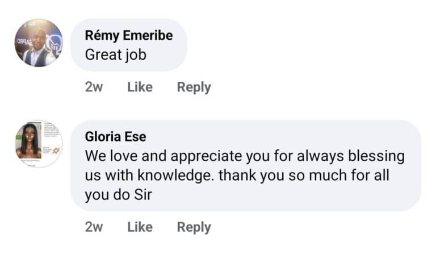Click Gloria Ese's profile picture
This screenshot has width=436, height=255.
(39, 144)
